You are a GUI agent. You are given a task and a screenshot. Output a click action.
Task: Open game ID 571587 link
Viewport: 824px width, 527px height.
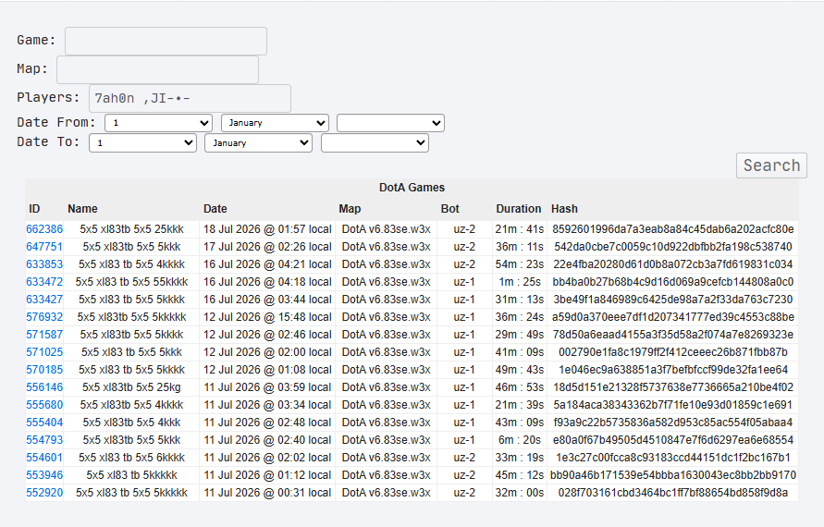(x=44, y=335)
